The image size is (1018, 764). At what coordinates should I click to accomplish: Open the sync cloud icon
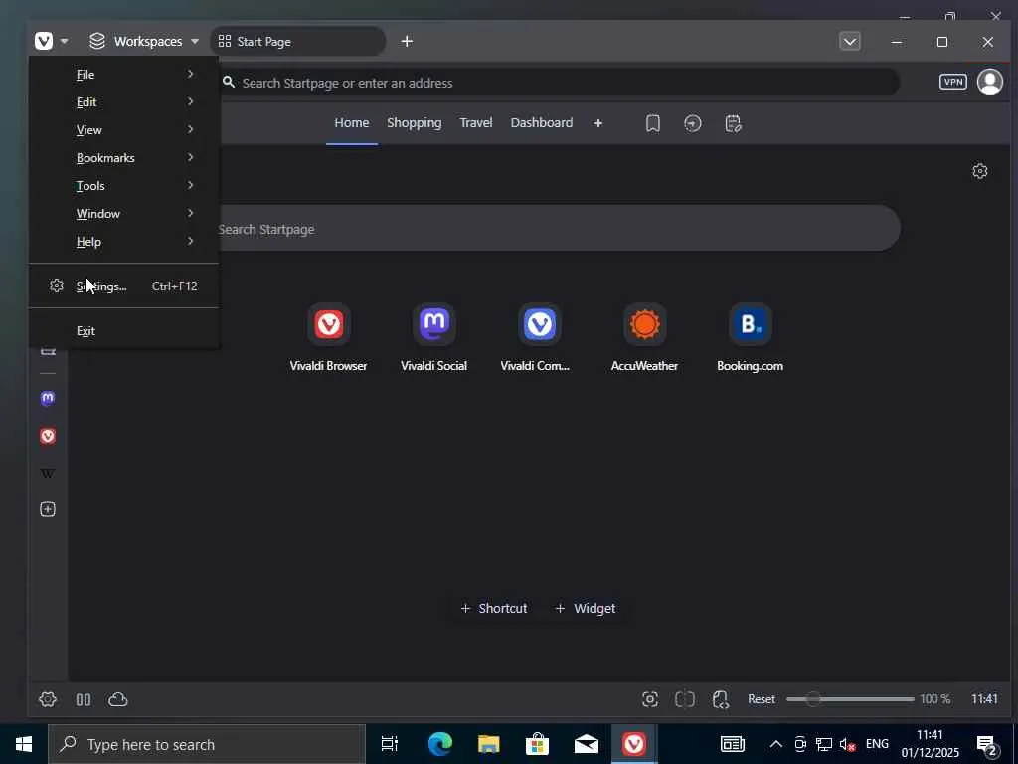(x=117, y=699)
